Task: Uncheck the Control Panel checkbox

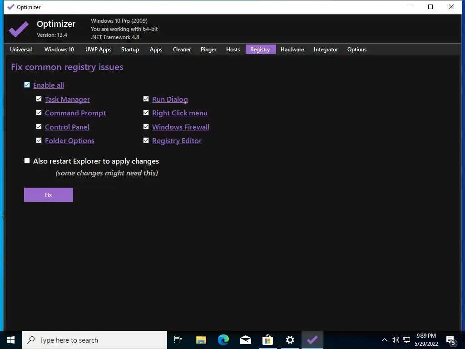Action: click(x=39, y=127)
